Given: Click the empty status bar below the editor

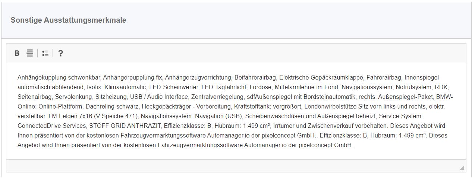Looking at the screenshot, I should (236, 166).
